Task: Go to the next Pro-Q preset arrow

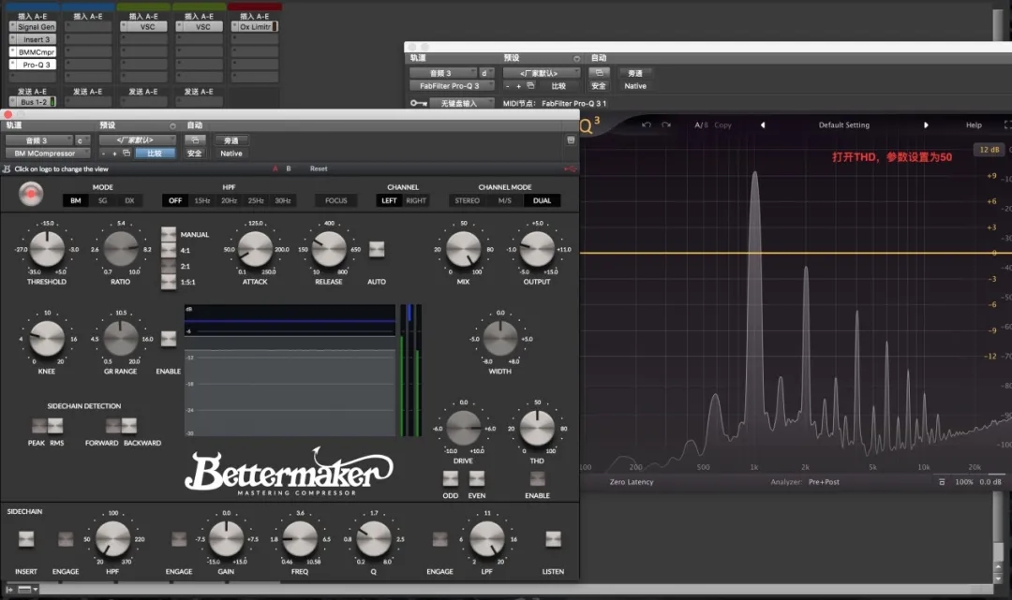Action: 926,125
